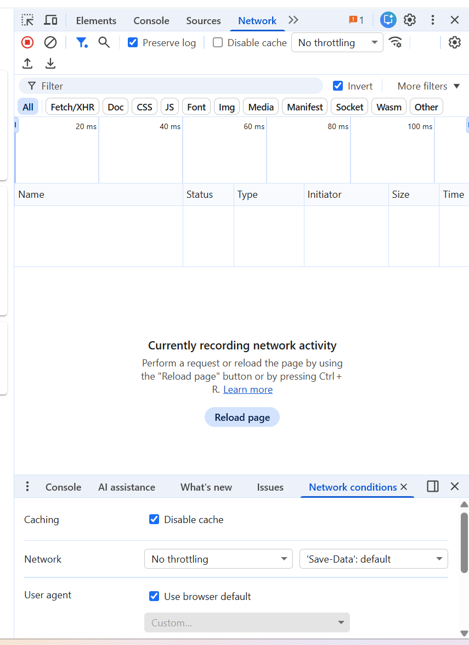The image size is (469, 645).
Task: Expand More filters
Action: [428, 86]
